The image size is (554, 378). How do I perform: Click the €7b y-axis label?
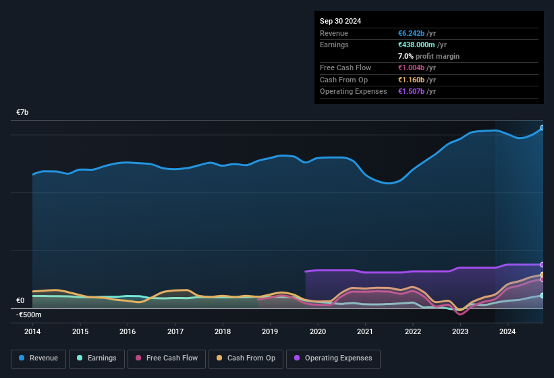23,112
